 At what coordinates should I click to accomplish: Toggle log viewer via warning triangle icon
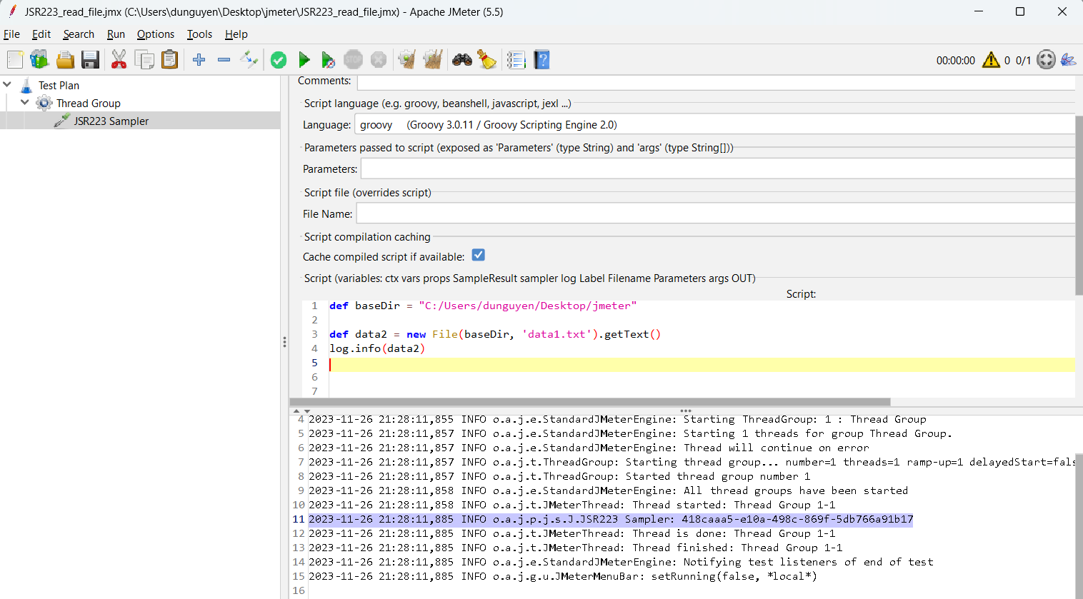[991, 60]
